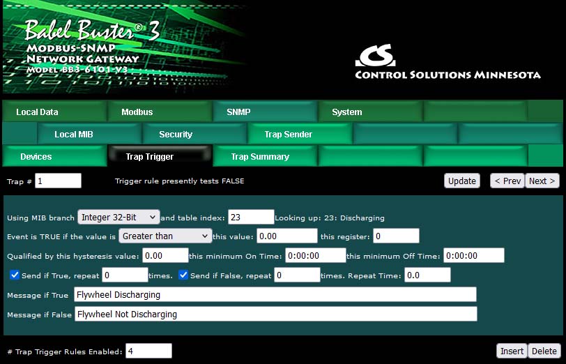Click the < Prev button
This screenshot has width=566, height=364.
pos(507,181)
